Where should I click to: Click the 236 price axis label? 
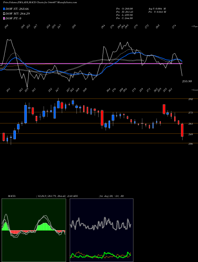click(190, 144)
